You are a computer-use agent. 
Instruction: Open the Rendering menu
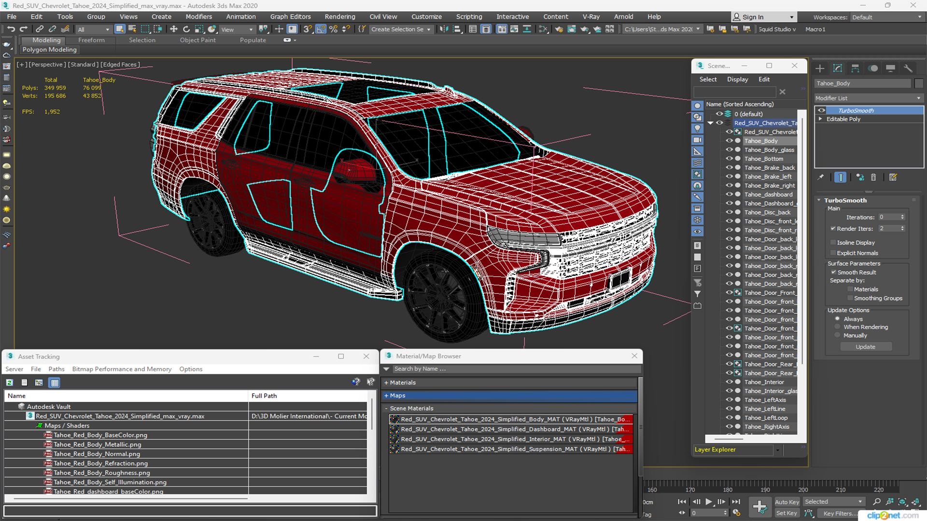[339, 16]
